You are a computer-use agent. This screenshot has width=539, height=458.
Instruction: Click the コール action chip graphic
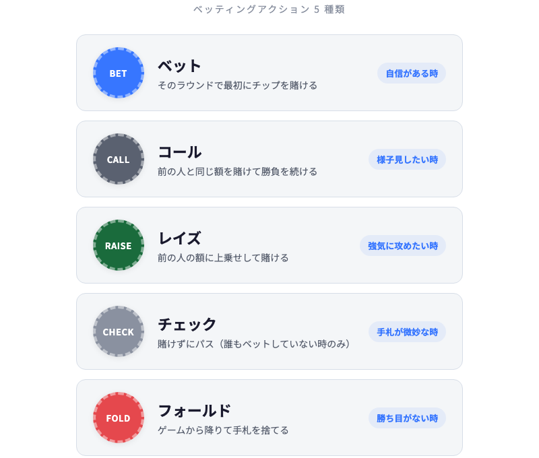coord(118,159)
